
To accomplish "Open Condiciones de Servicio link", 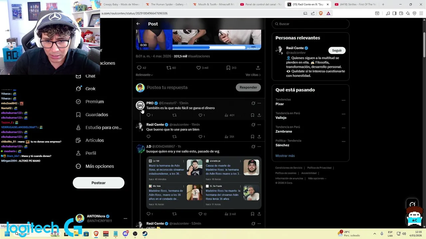I will tap(289, 168).
